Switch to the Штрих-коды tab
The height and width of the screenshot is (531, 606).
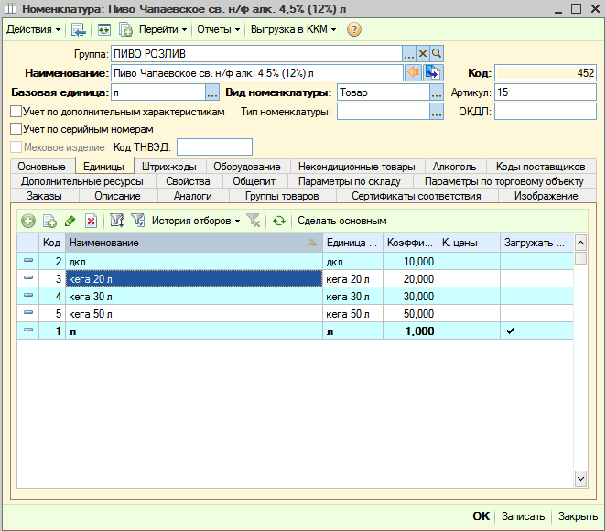pos(168,167)
